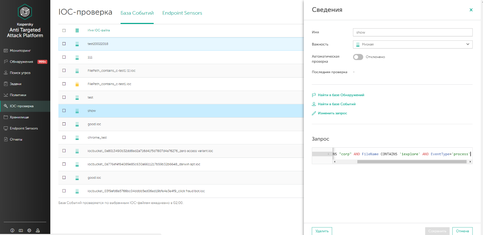Click the query scrollbar right arrow

(x=470, y=162)
